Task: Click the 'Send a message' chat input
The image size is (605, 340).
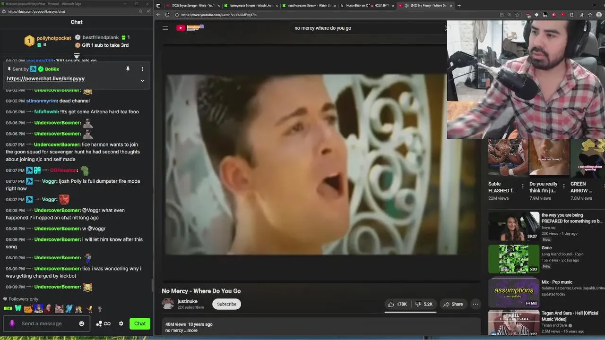Action: (47, 323)
